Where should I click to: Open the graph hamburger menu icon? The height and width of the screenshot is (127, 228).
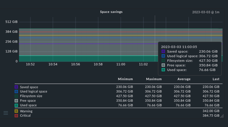6,113
